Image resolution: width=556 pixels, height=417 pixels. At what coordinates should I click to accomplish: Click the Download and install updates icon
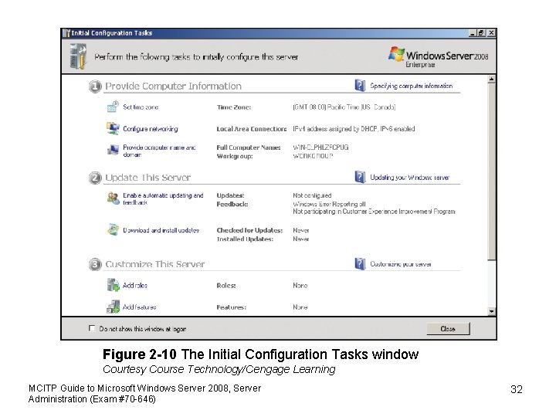pos(113,230)
